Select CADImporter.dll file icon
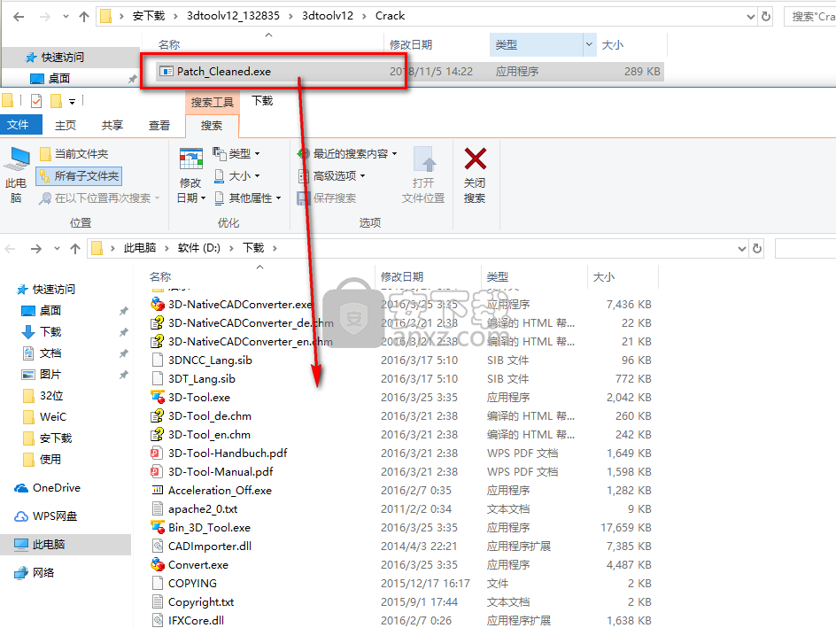 coord(158,546)
